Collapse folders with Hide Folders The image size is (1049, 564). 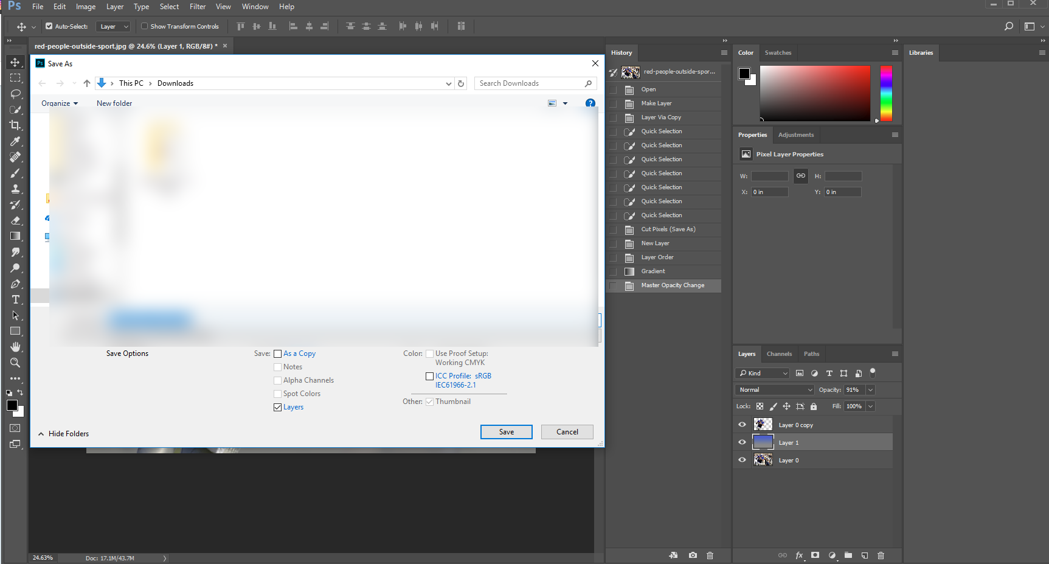pos(63,434)
